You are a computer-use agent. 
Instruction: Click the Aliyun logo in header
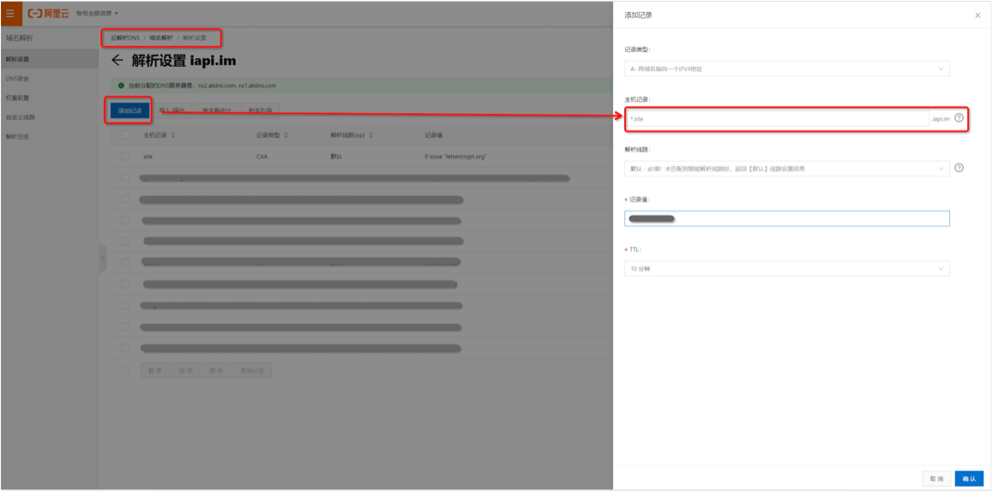[x=47, y=14]
